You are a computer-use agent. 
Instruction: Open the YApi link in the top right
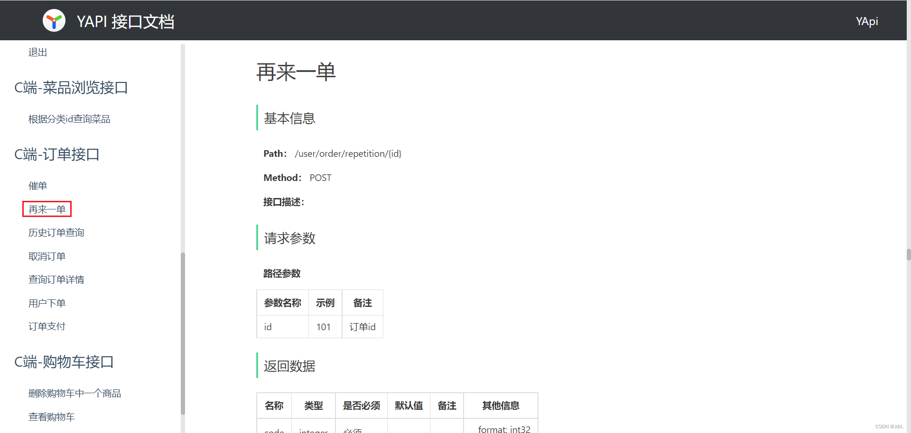coord(867,21)
